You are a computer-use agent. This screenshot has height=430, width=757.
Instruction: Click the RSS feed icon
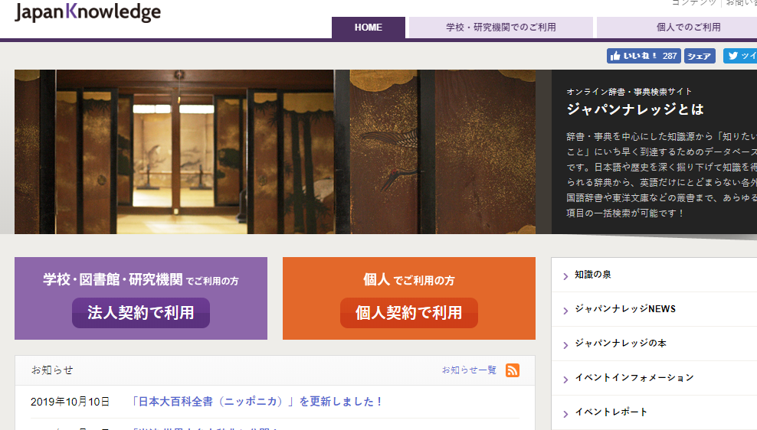click(x=513, y=370)
